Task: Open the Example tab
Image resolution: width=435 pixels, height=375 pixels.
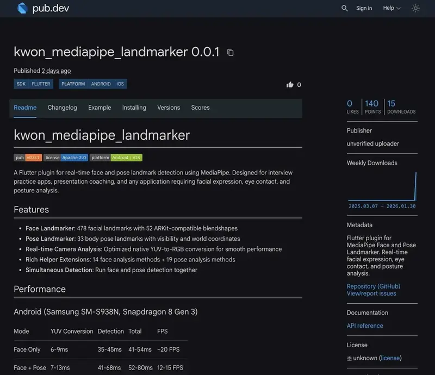Action: (x=100, y=108)
